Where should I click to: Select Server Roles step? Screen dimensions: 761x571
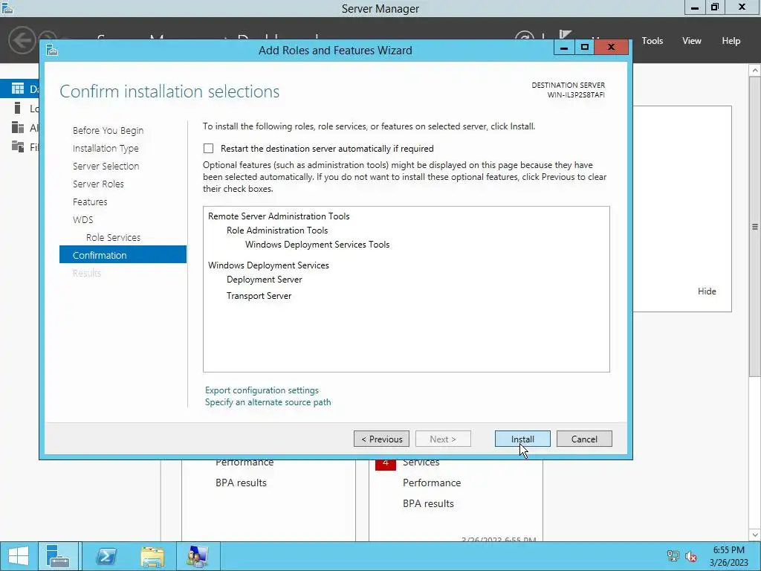point(98,184)
